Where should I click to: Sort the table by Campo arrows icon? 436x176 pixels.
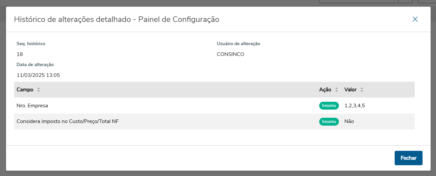38,90
